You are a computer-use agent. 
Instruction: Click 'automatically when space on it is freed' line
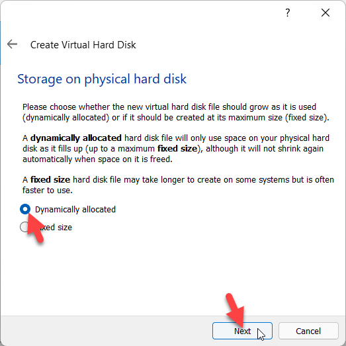(x=97, y=159)
